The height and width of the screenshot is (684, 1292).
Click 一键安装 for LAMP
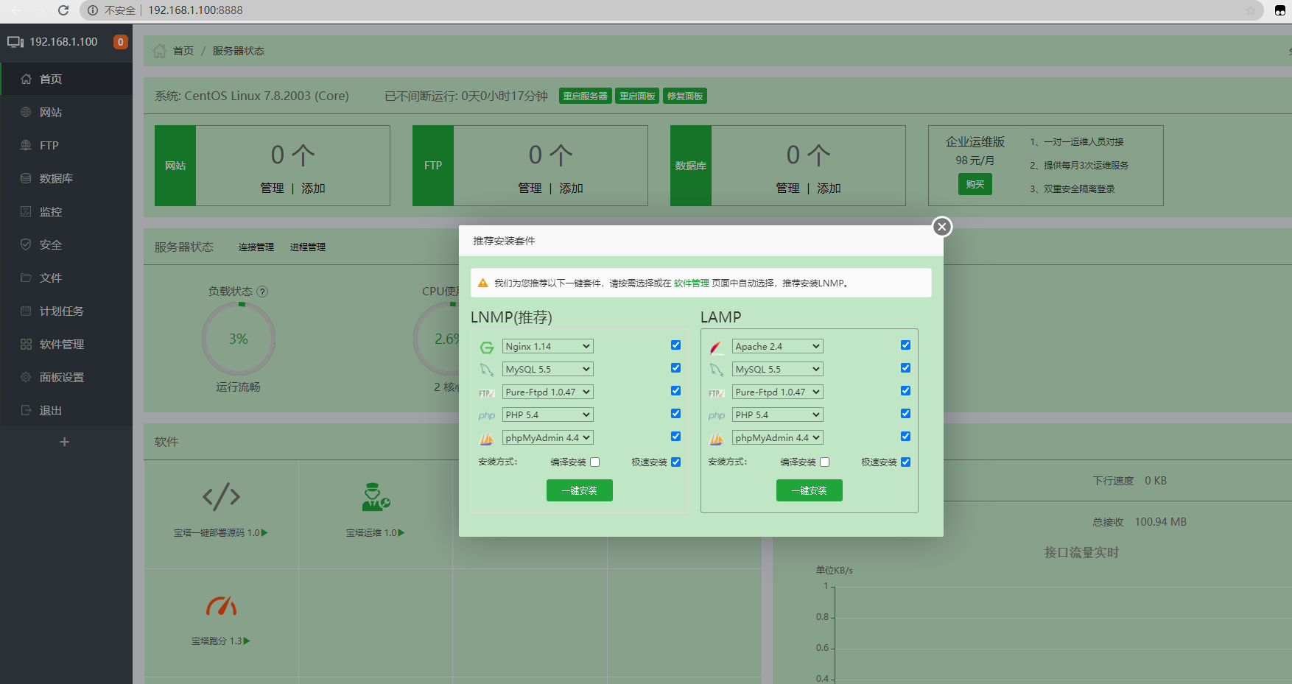[x=810, y=490]
